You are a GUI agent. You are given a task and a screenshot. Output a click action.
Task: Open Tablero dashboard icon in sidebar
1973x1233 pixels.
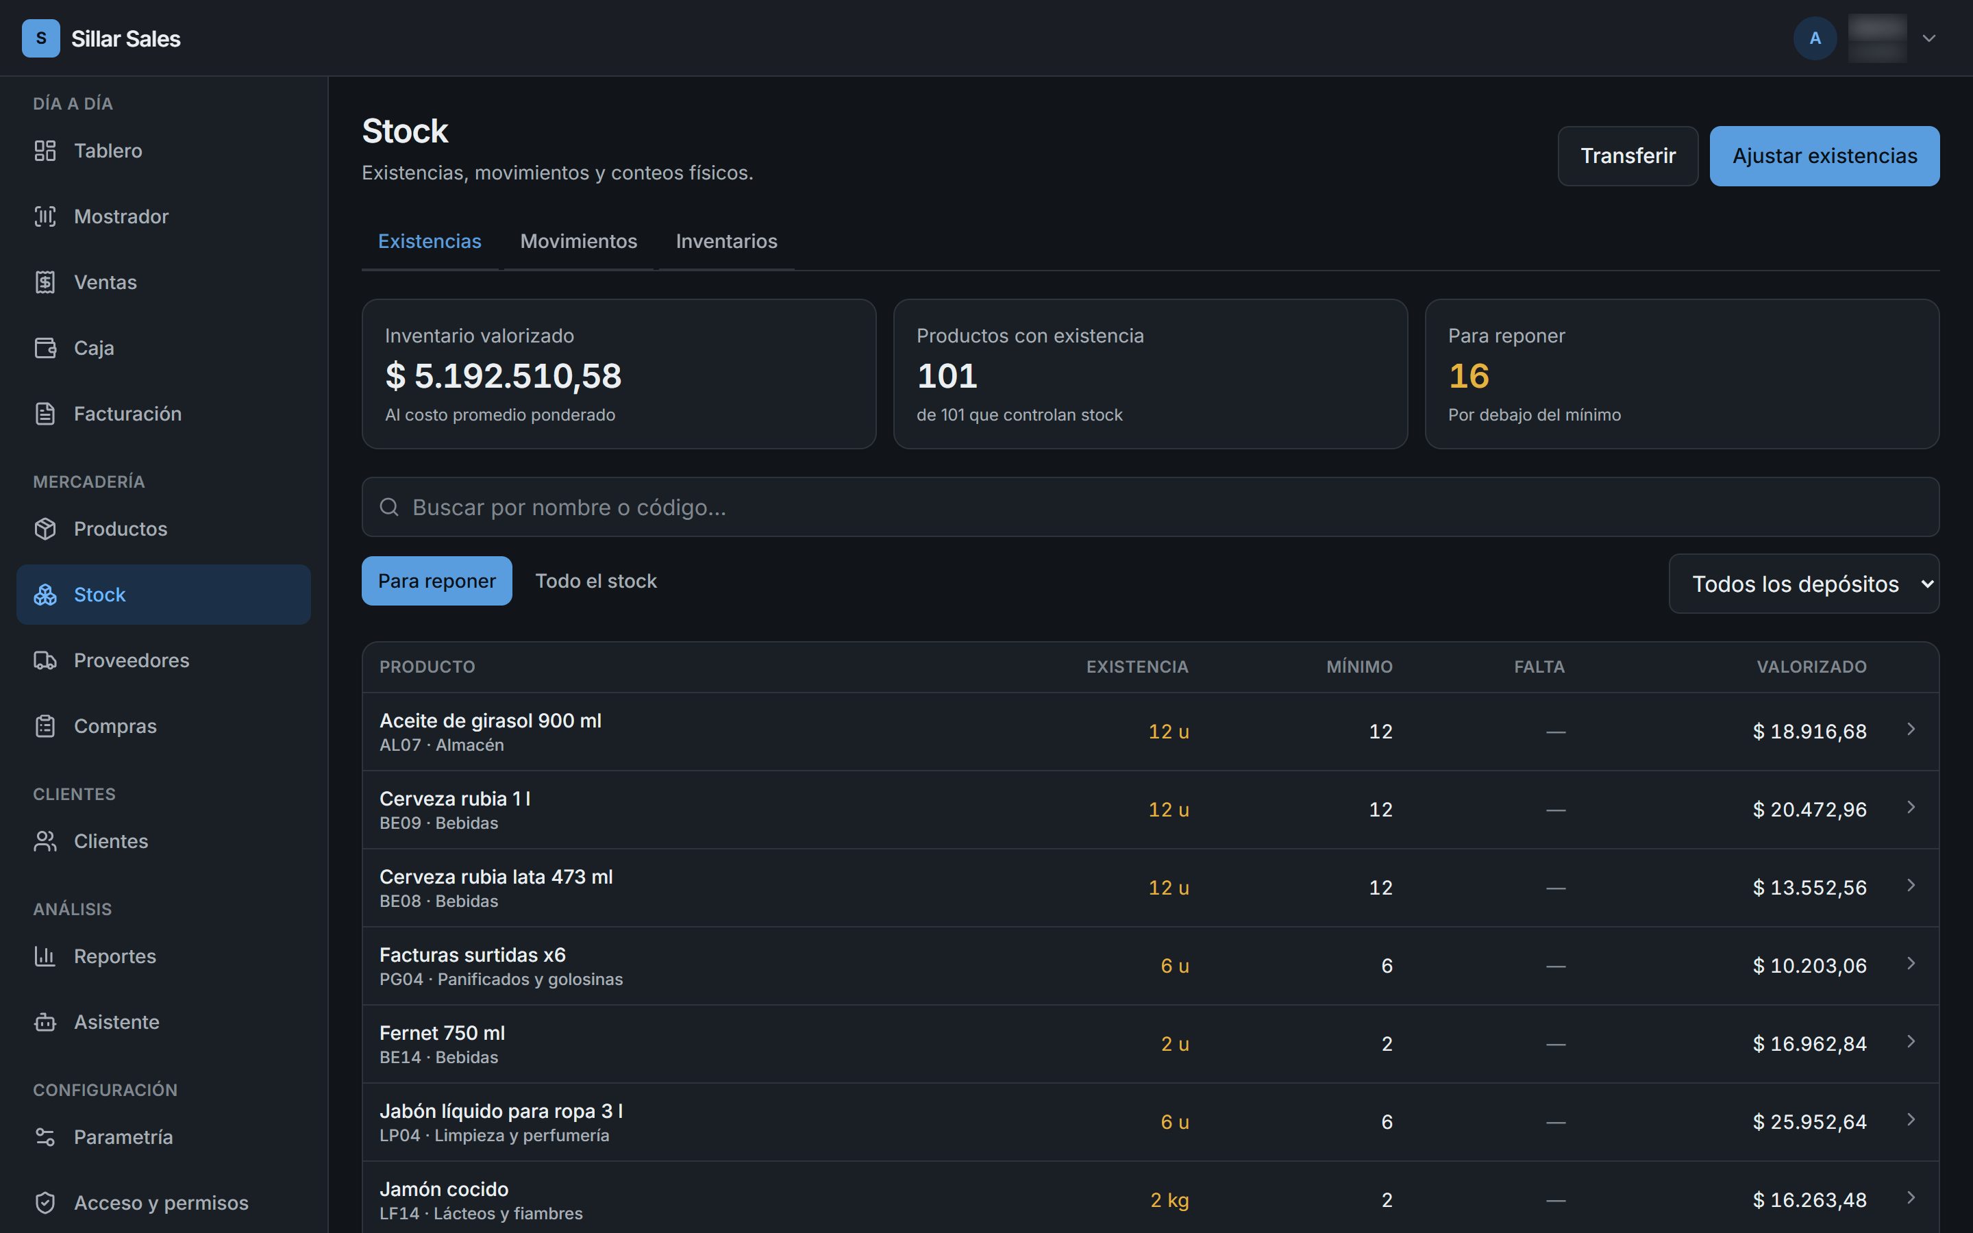[x=45, y=151]
